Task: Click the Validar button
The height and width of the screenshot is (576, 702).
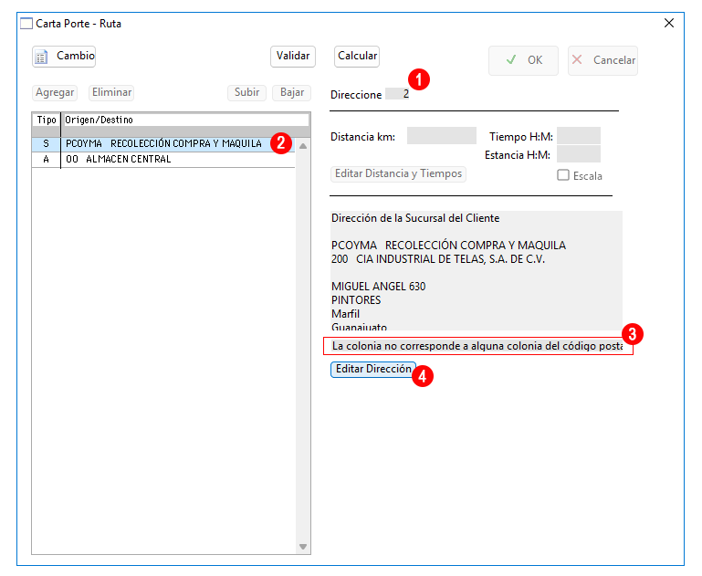Action: coord(293,57)
